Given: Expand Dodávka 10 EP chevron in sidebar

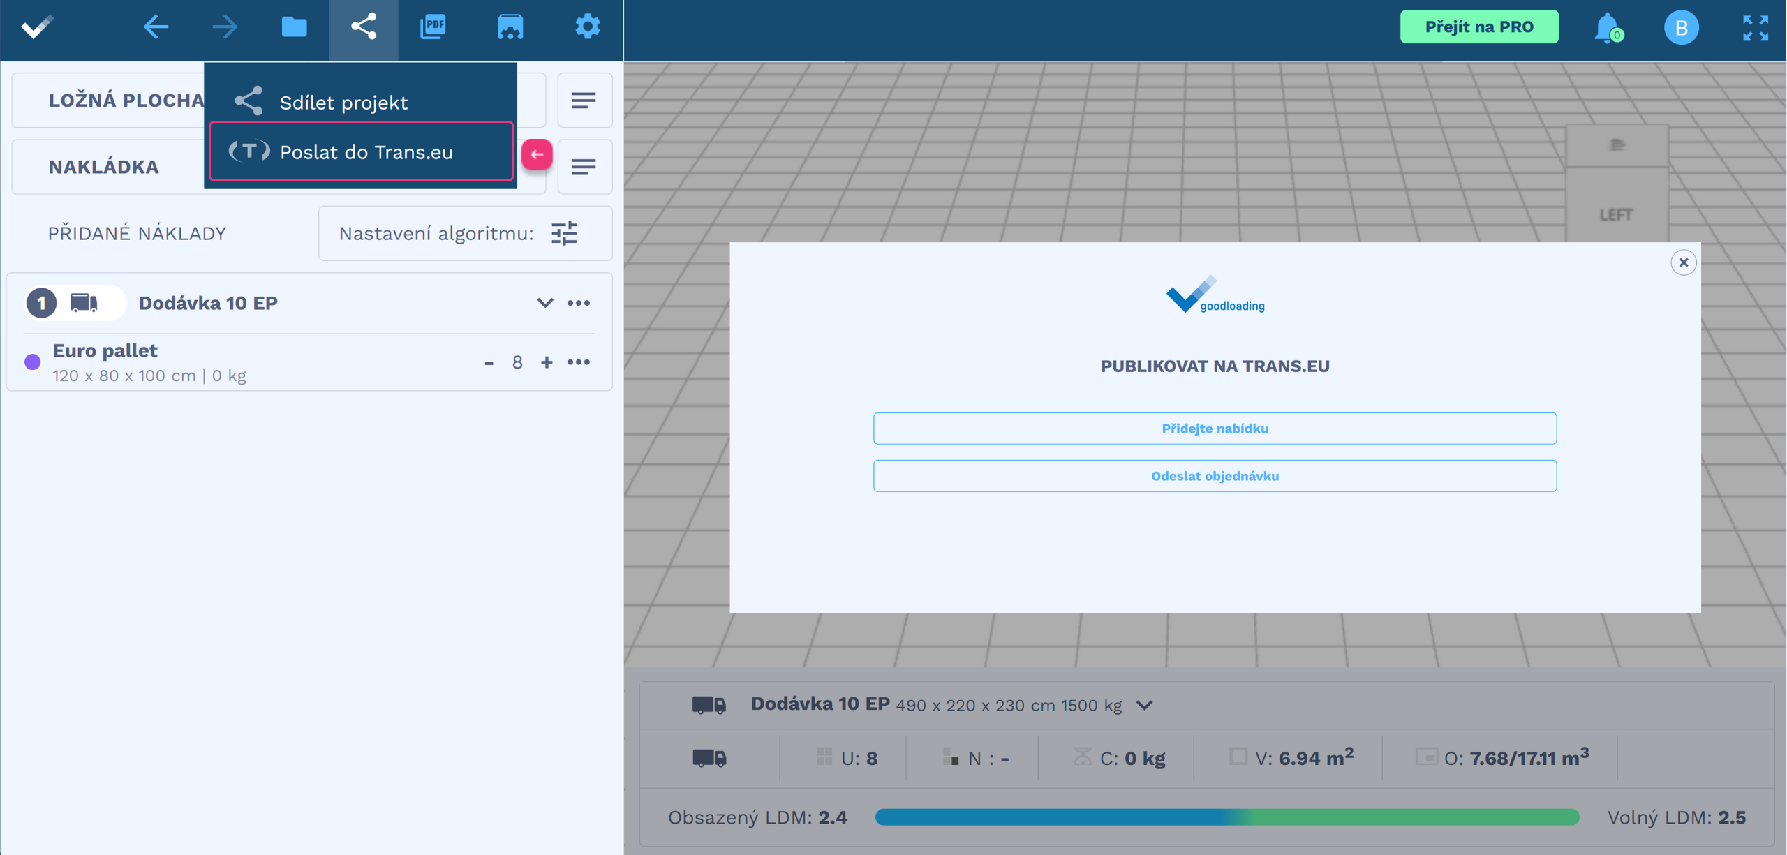Looking at the screenshot, I should click(544, 303).
